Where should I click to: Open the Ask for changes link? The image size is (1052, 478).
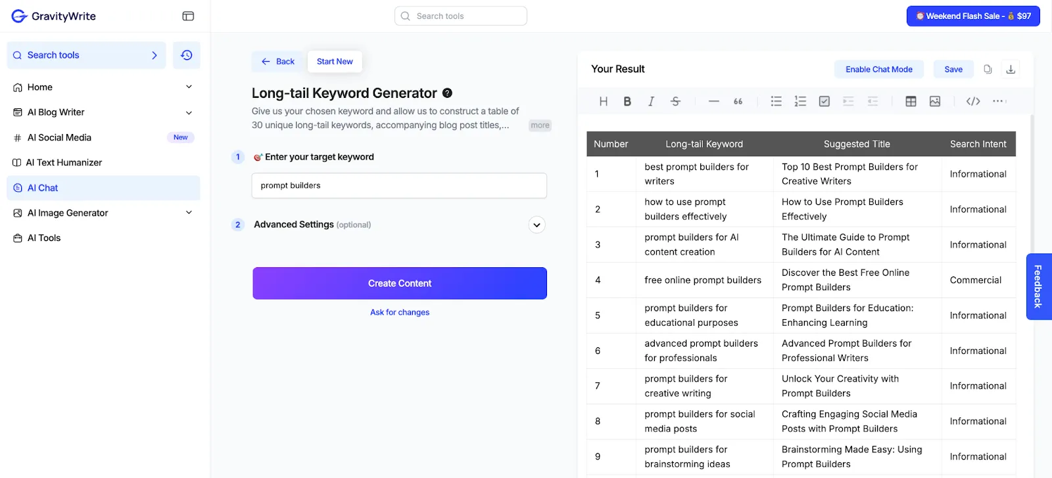tap(400, 313)
